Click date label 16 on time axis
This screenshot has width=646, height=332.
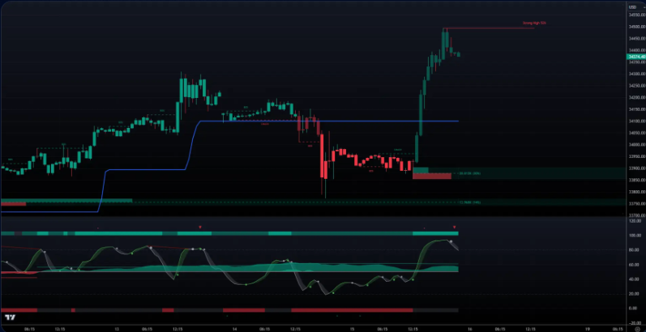(471, 329)
